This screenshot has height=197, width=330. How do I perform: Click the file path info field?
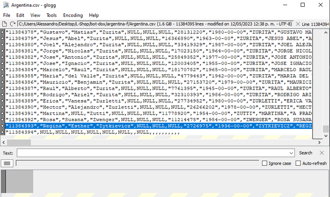click(155, 24)
